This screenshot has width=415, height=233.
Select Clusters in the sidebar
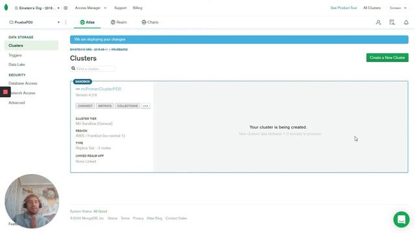tap(31, 45)
